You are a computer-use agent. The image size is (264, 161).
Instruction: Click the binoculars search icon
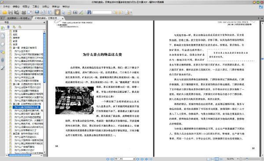point(89,12)
